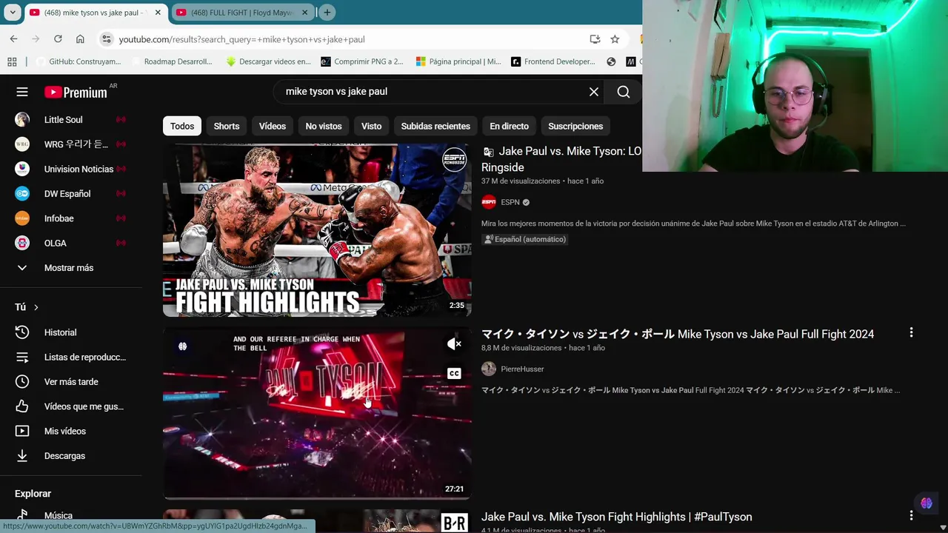Screen dimensions: 948x533
Task: Select the Vídeos filter chip
Action: (273, 126)
